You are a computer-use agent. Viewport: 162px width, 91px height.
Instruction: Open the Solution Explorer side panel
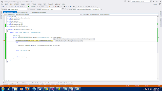(x=160, y=22)
